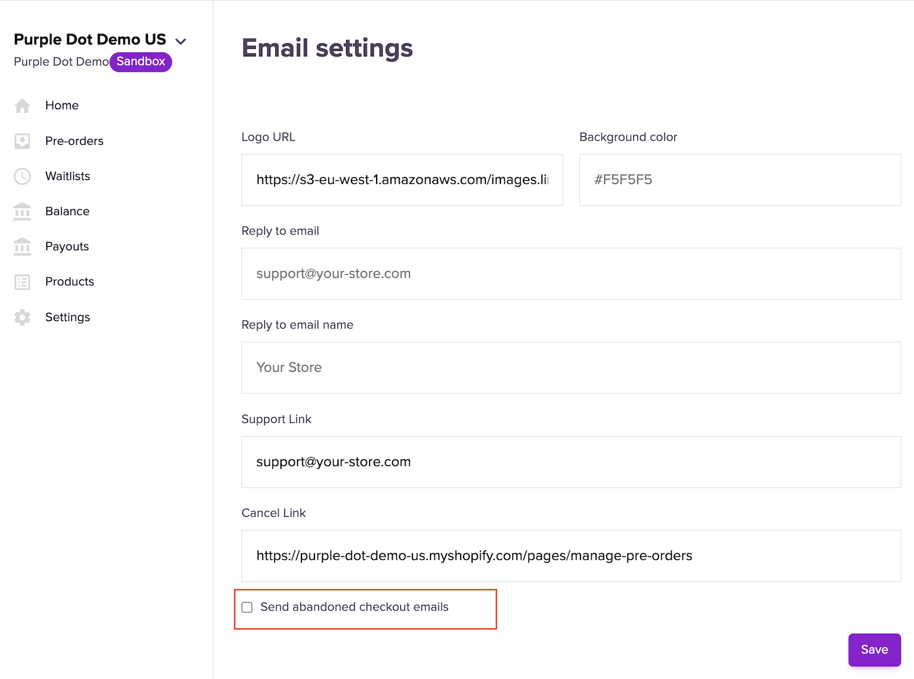Select the Reply to email input
The image size is (914, 679).
click(571, 274)
